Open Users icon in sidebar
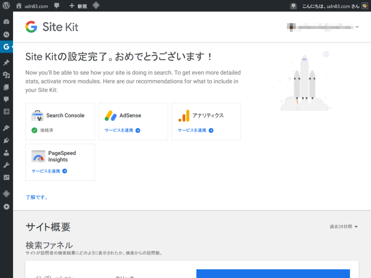Image resolution: width=371 pixels, height=278 pixels. point(6,153)
